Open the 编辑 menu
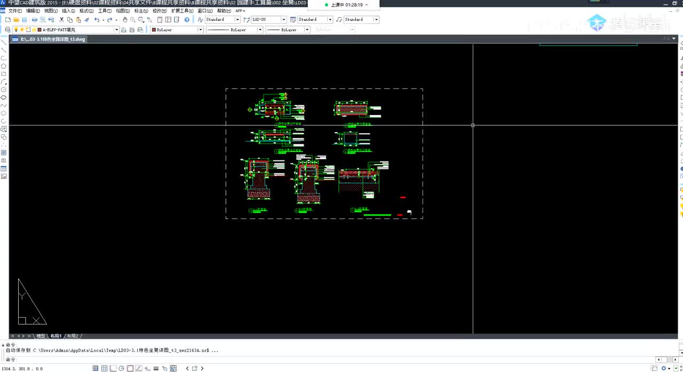 [33, 11]
